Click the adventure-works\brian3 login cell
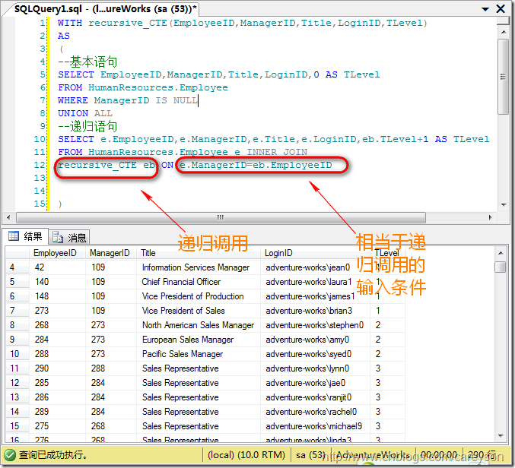515x468 pixels. pos(309,311)
